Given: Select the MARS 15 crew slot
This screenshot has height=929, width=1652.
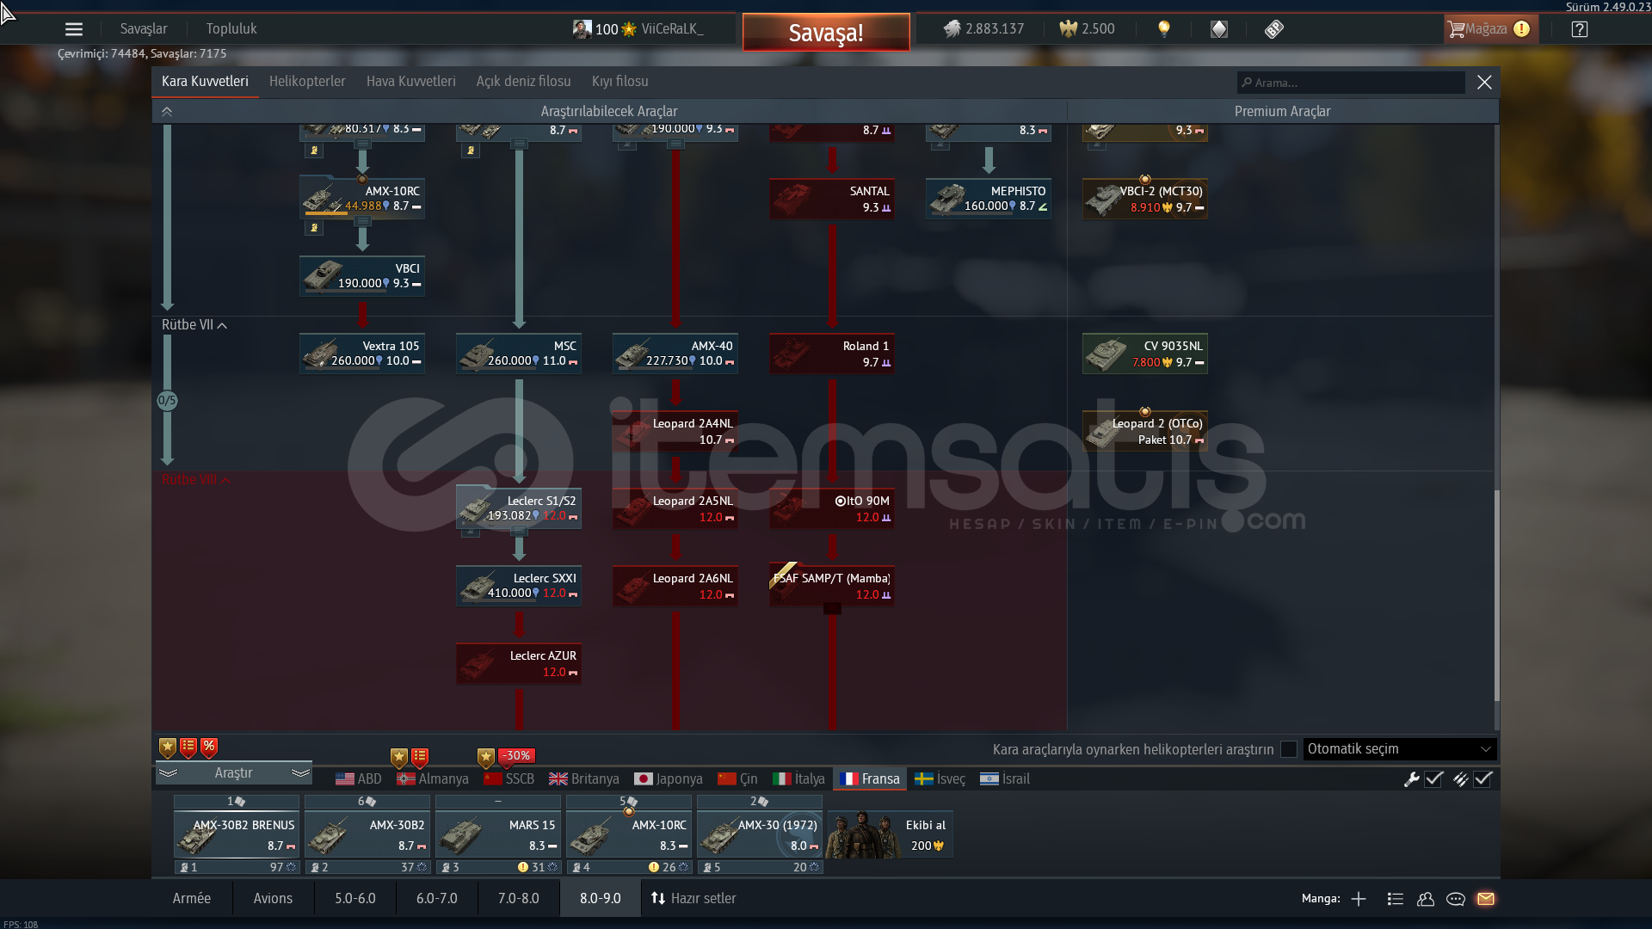Looking at the screenshot, I should [x=498, y=834].
